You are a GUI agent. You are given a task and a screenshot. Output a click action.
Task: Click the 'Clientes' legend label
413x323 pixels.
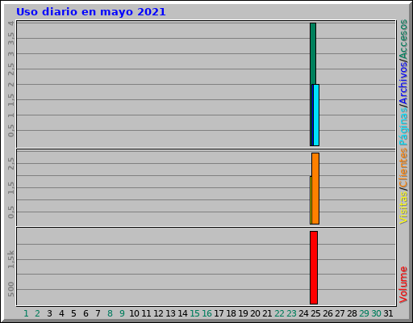click(403, 167)
